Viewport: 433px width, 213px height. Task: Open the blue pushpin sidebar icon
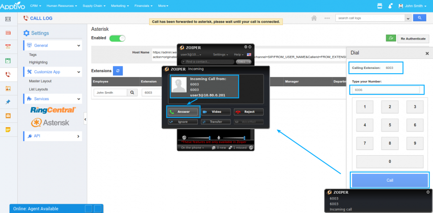[8, 102]
